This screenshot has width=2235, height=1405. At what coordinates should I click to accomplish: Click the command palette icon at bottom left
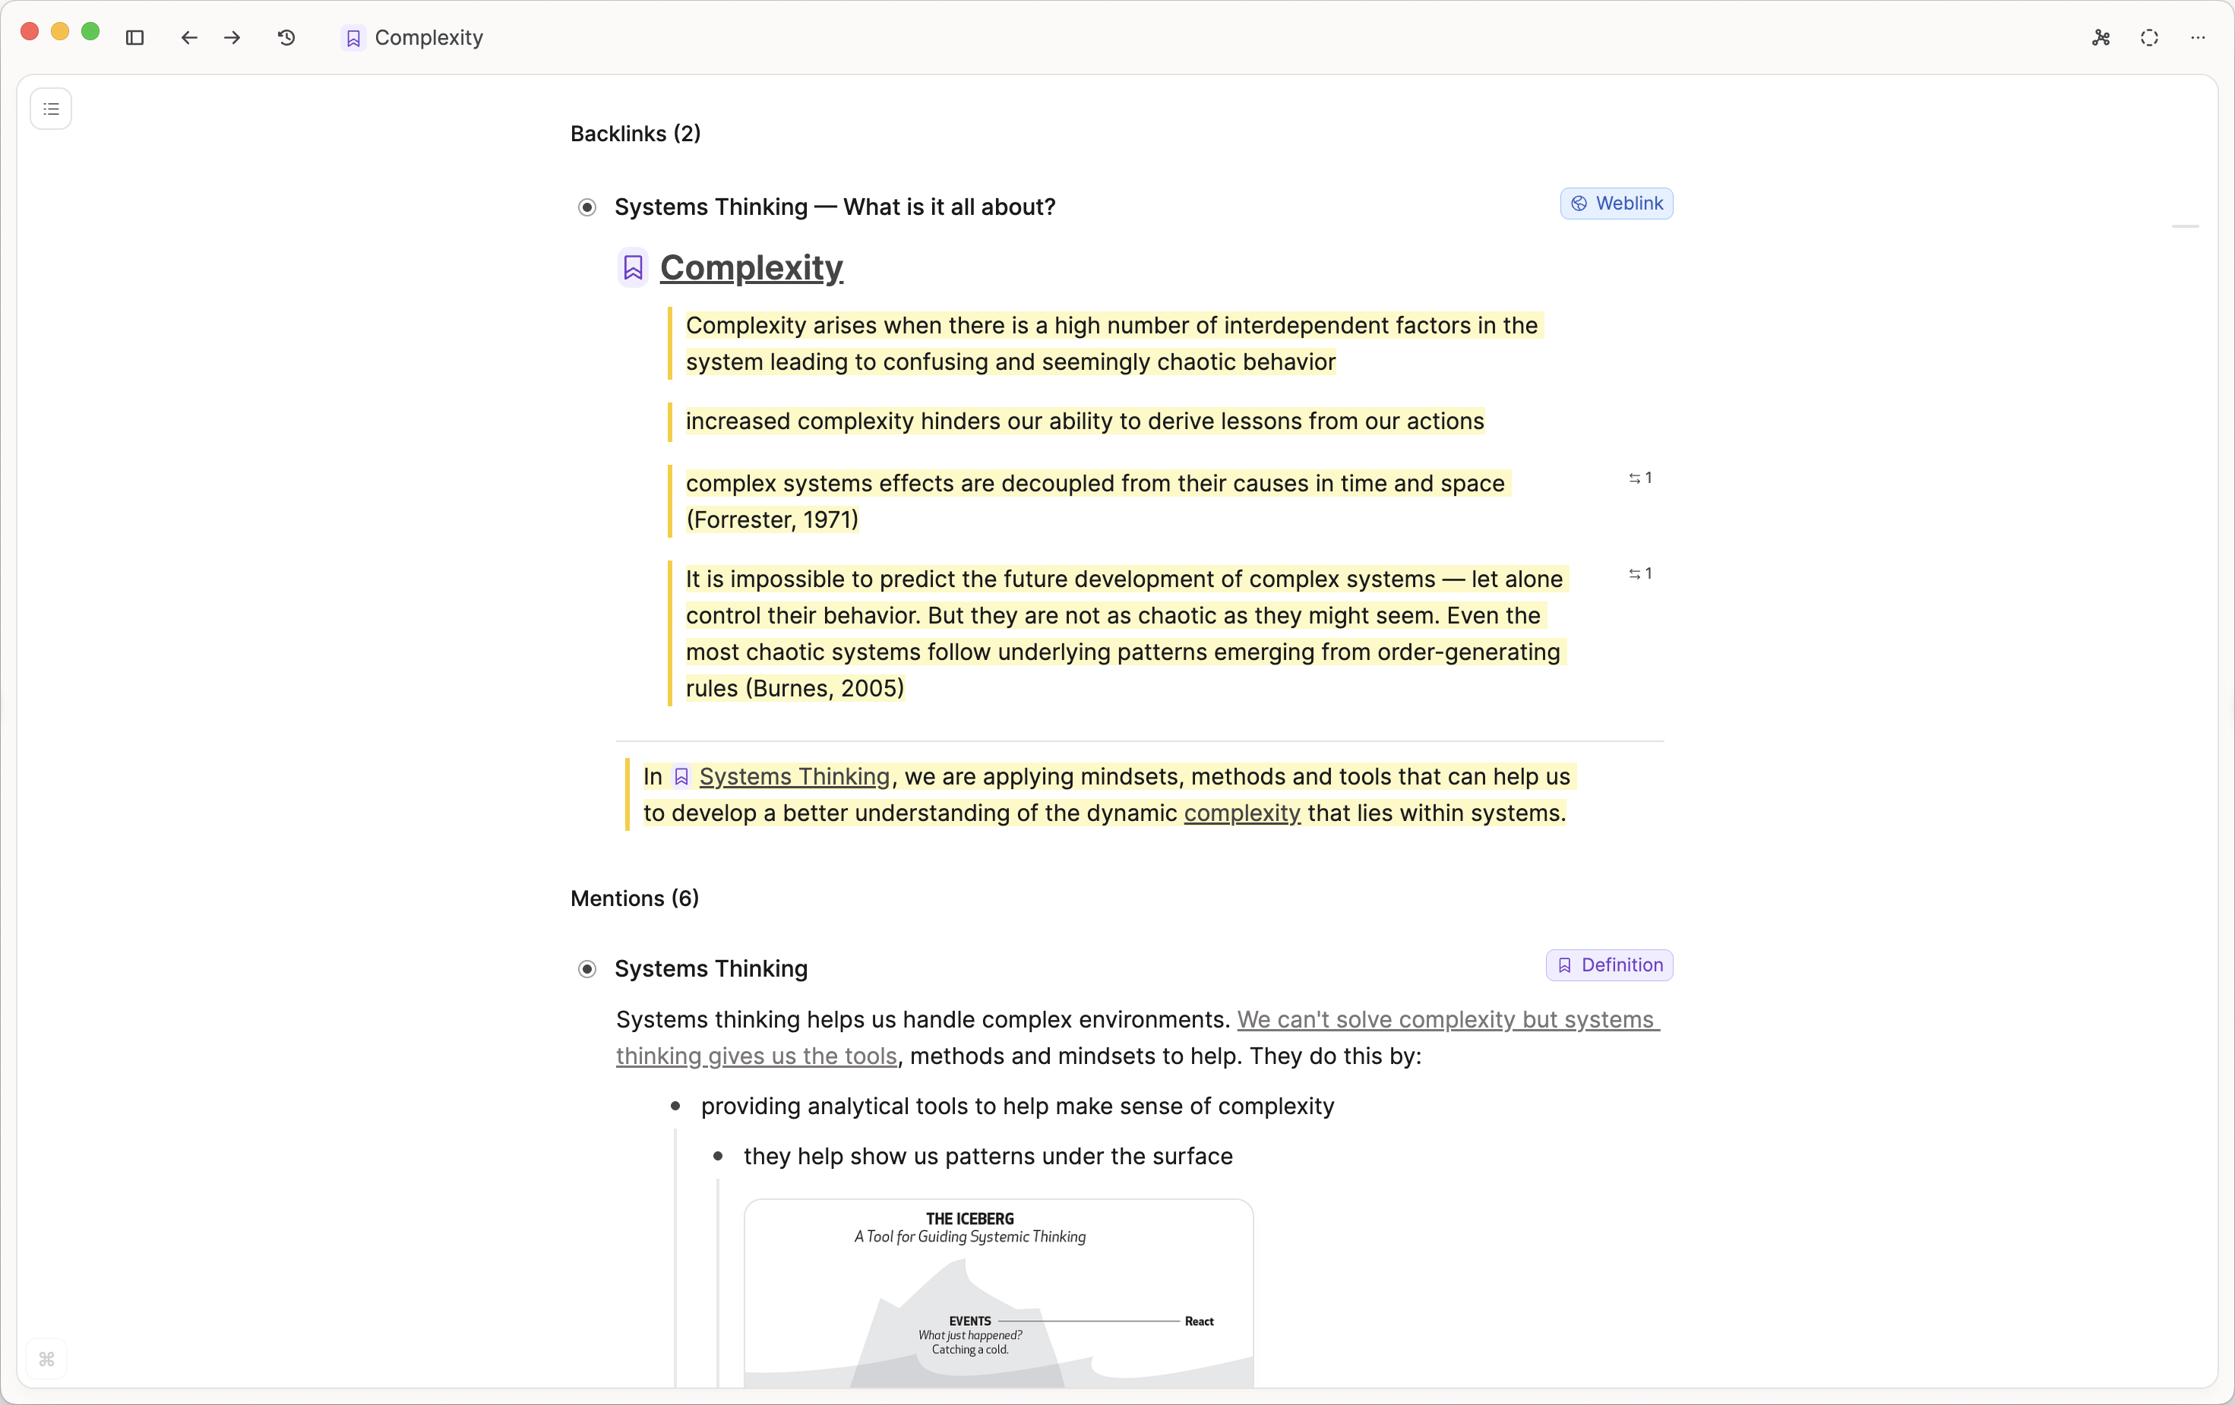(46, 1359)
